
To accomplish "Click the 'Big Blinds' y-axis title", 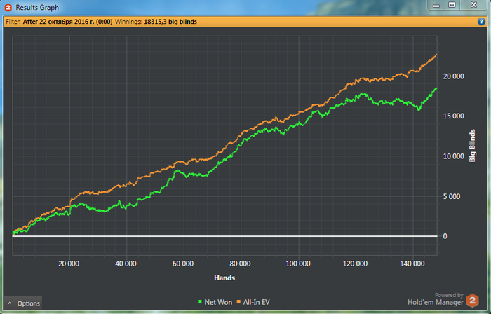I will point(472,146).
